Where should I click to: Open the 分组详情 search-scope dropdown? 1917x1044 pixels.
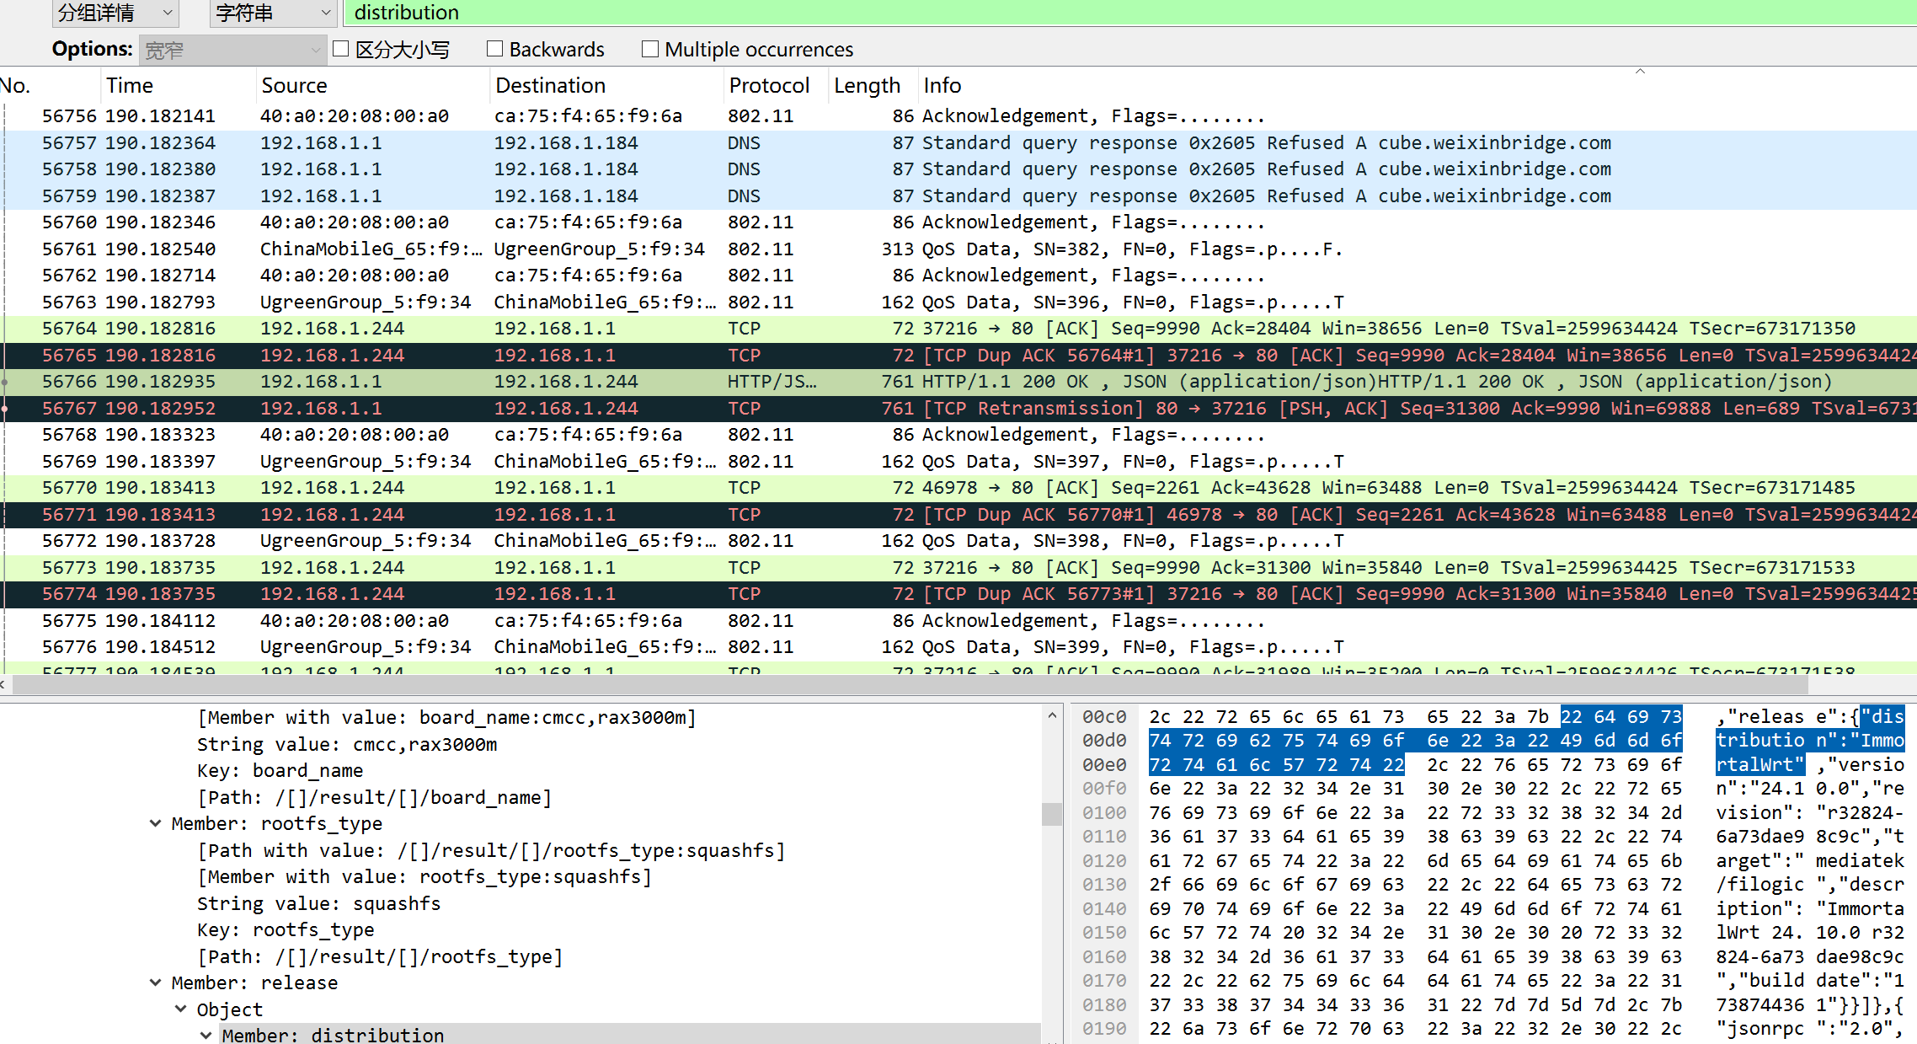[x=115, y=13]
